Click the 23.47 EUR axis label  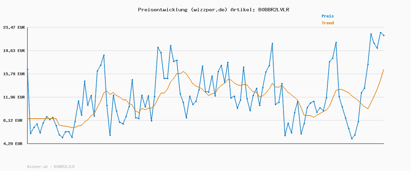click(14, 27)
